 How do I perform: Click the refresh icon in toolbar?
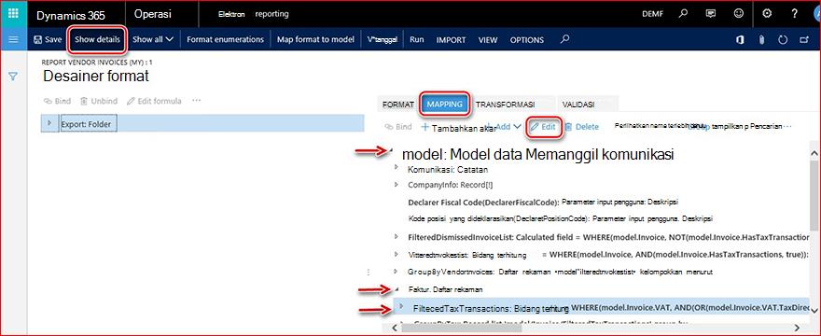pyautogui.click(x=783, y=40)
